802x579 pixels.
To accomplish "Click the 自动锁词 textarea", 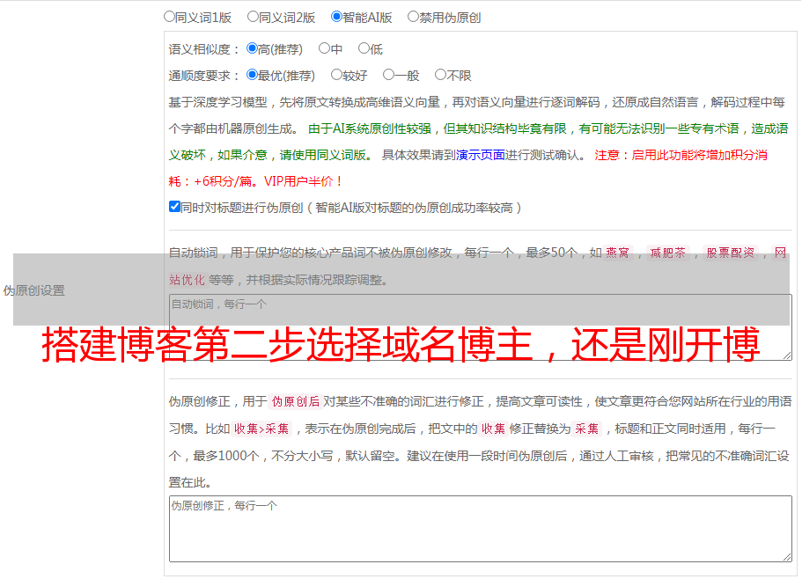I will (x=481, y=327).
